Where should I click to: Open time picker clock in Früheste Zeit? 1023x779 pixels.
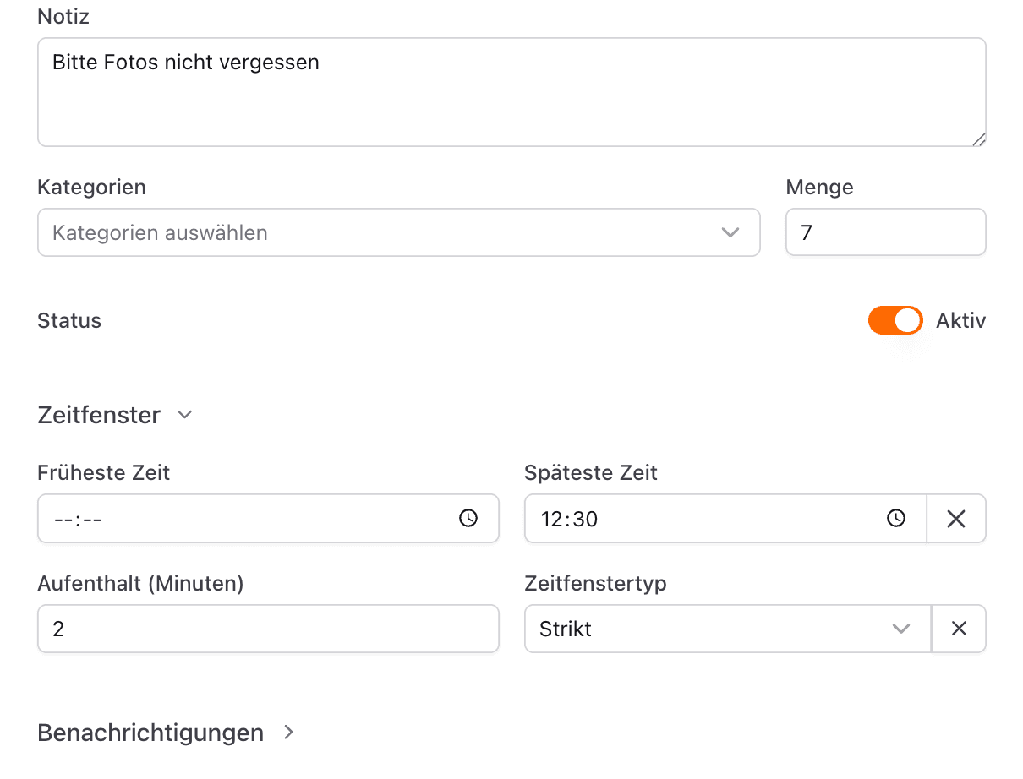468,518
